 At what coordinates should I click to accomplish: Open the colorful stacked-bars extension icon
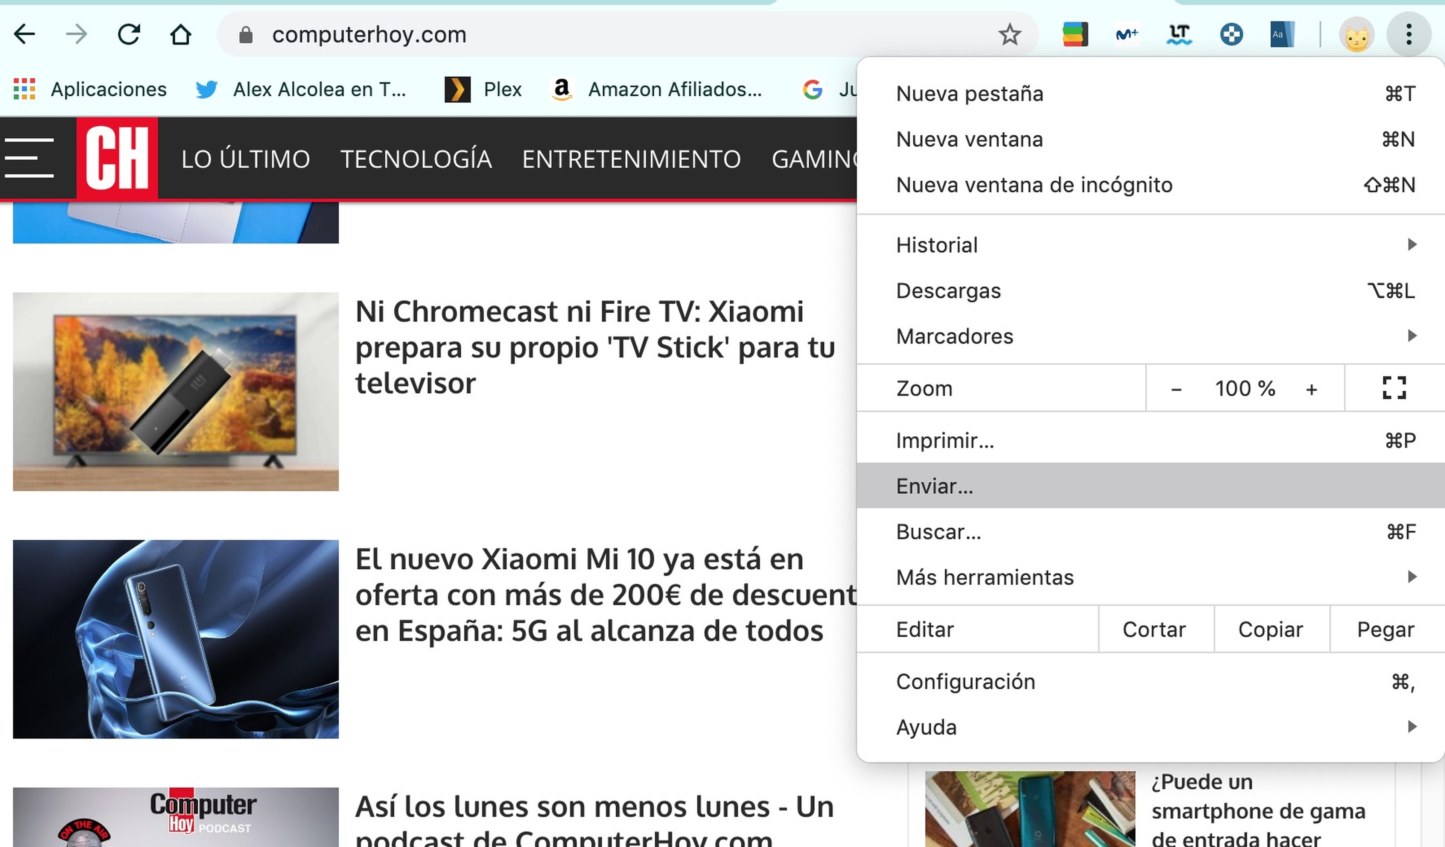1075,34
